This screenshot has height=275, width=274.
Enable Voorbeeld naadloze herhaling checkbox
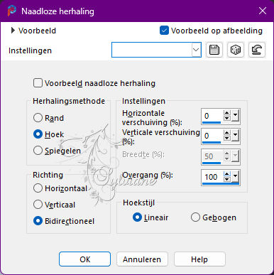pos(38,83)
